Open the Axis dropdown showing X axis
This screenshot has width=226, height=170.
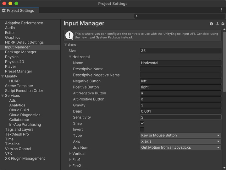pos(181,141)
